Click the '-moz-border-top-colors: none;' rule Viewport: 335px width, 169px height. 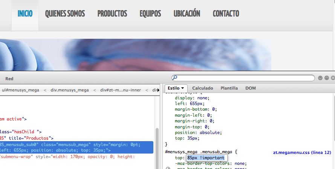tap(211, 163)
